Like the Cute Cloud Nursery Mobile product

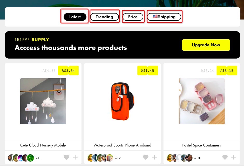pos(66,157)
